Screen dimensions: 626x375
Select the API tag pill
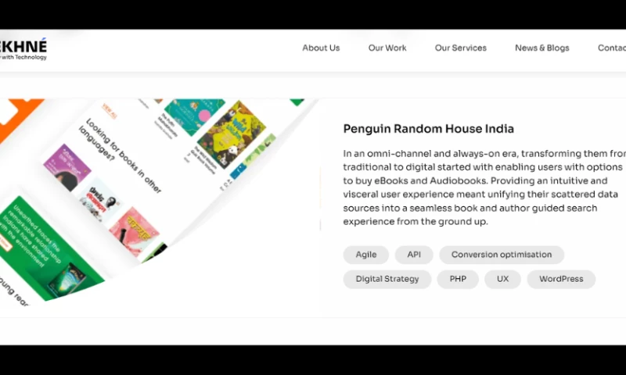click(x=414, y=255)
